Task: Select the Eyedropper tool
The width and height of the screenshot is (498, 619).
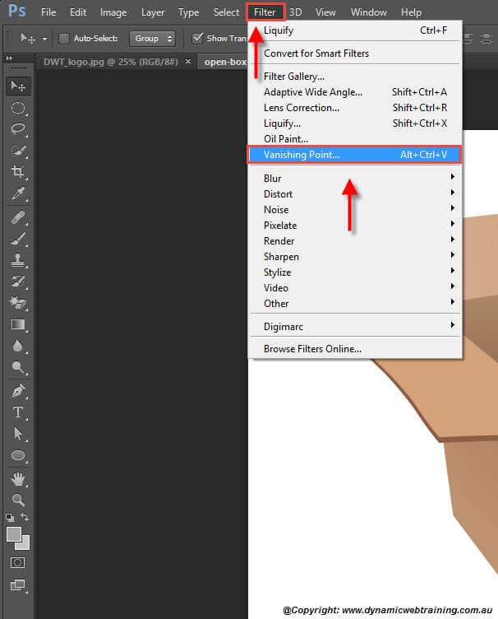Action: pyautogui.click(x=18, y=193)
